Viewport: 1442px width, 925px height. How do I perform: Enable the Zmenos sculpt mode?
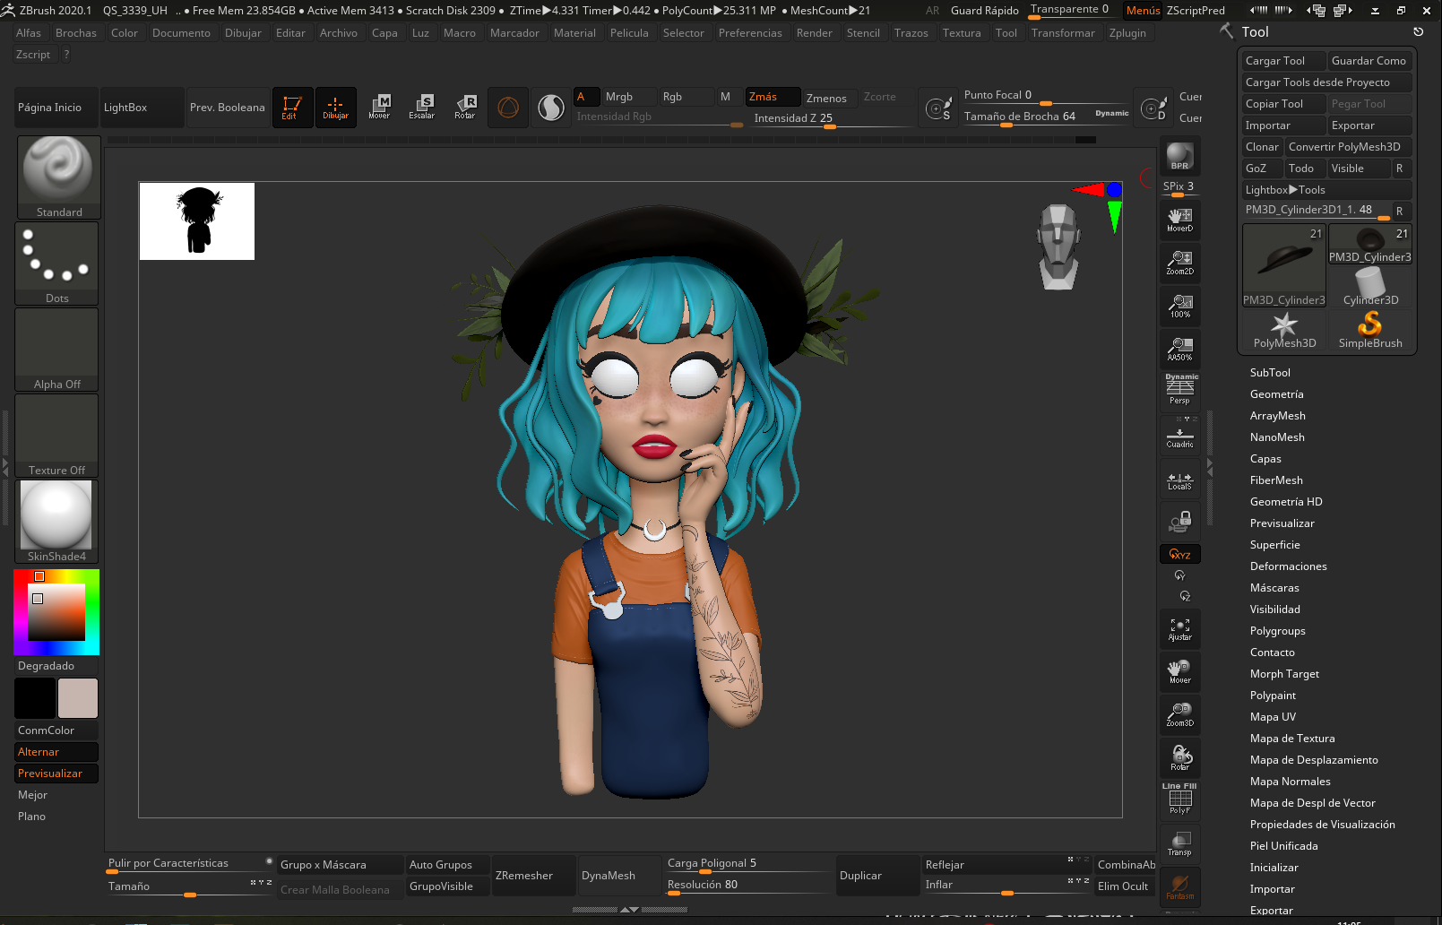(x=826, y=98)
